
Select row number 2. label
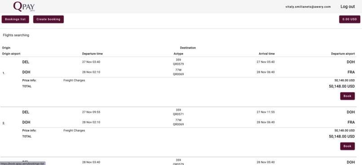click(4, 123)
